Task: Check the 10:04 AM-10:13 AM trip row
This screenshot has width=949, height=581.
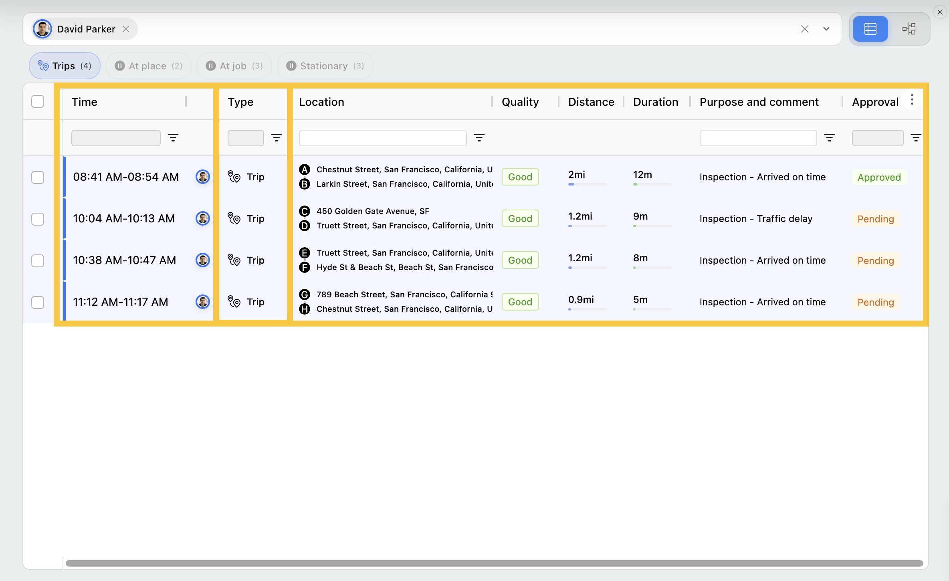Action: coord(38,219)
